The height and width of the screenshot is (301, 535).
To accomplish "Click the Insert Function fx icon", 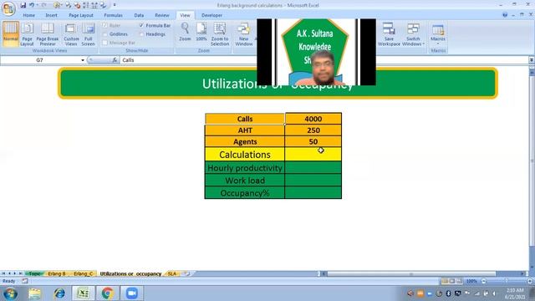I will click(115, 60).
